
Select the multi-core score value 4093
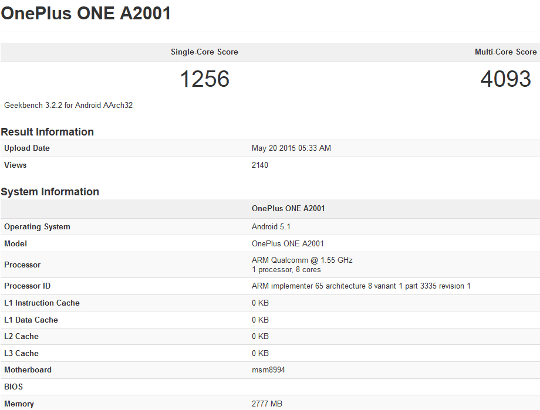505,79
